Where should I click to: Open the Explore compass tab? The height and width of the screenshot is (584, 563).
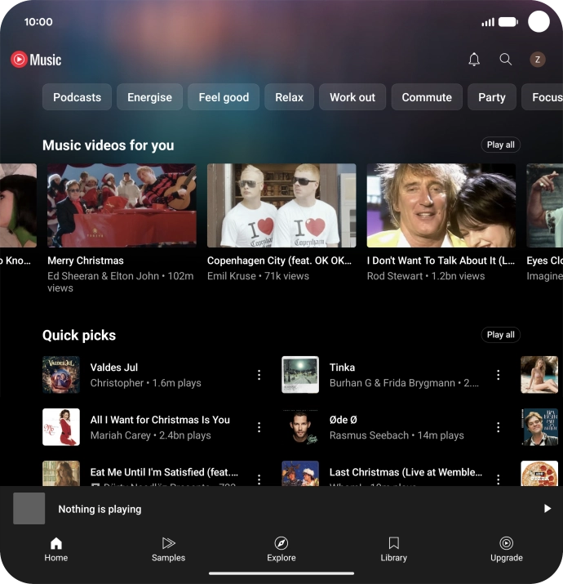click(281, 550)
